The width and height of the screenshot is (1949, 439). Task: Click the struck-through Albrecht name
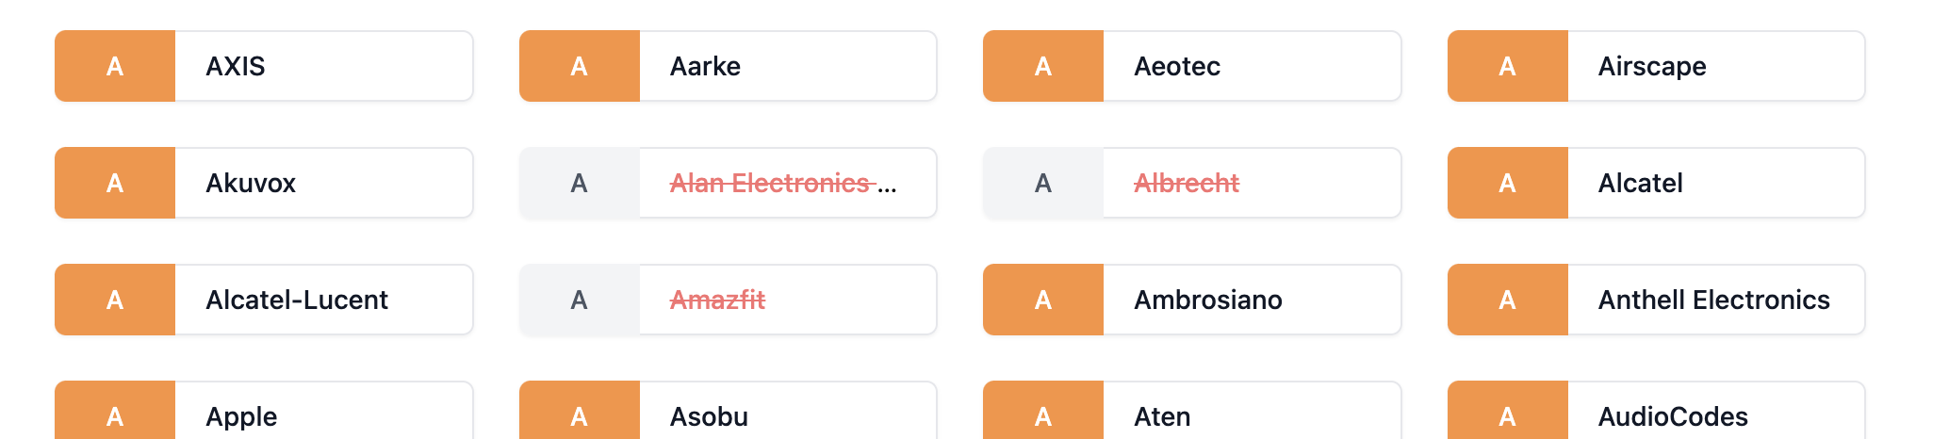(1186, 183)
